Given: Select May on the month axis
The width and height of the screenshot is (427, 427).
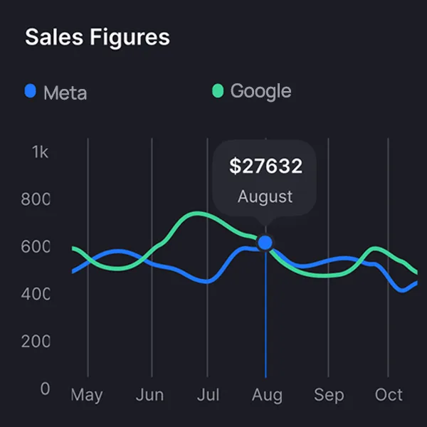Looking at the screenshot, I should point(87,395).
